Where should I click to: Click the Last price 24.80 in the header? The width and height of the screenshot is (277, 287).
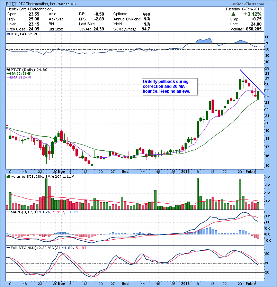[x=256, y=24]
